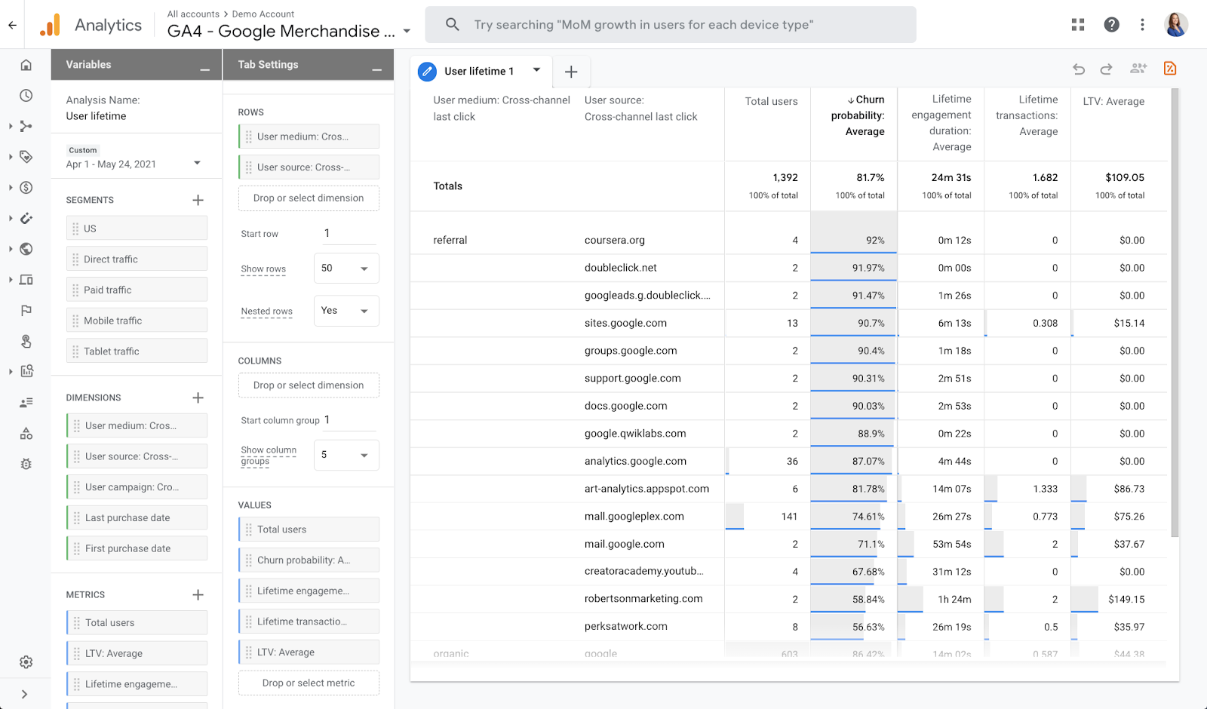Select the Paid traffic segment
1207x709 pixels.
click(137, 290)
